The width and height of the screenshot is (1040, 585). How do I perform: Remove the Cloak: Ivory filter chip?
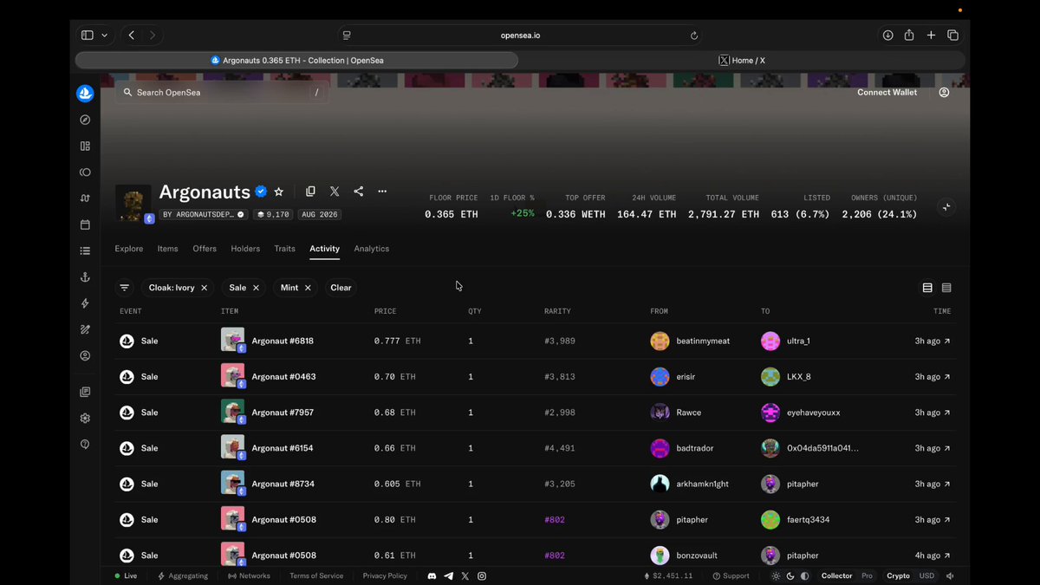205,288
